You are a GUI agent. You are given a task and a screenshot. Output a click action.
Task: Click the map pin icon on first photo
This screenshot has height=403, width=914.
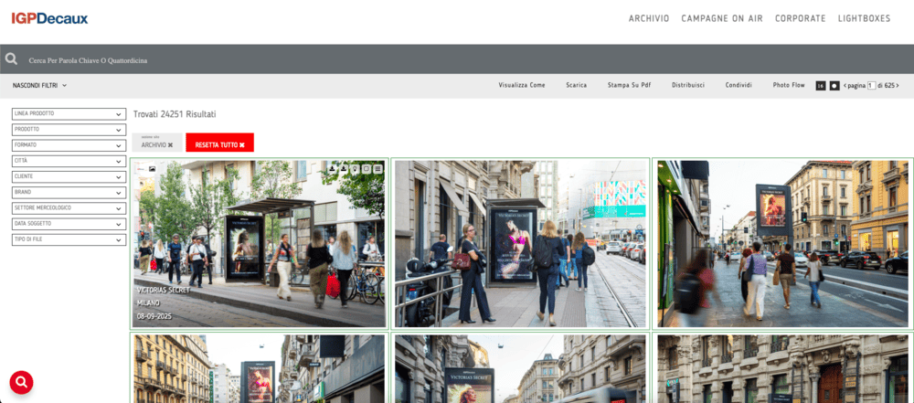tap(355, 168)
